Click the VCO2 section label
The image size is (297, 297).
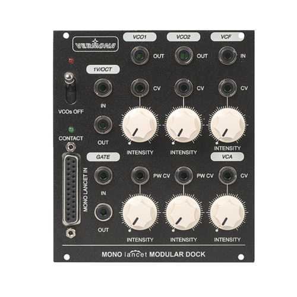coord(184,37)
